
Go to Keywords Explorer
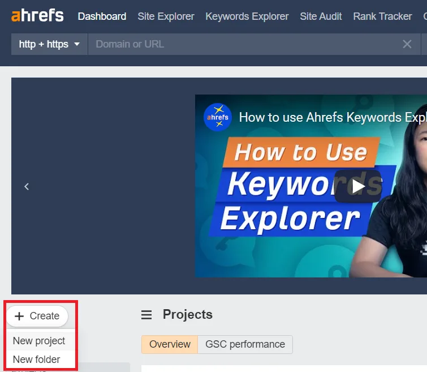(247, 16)
